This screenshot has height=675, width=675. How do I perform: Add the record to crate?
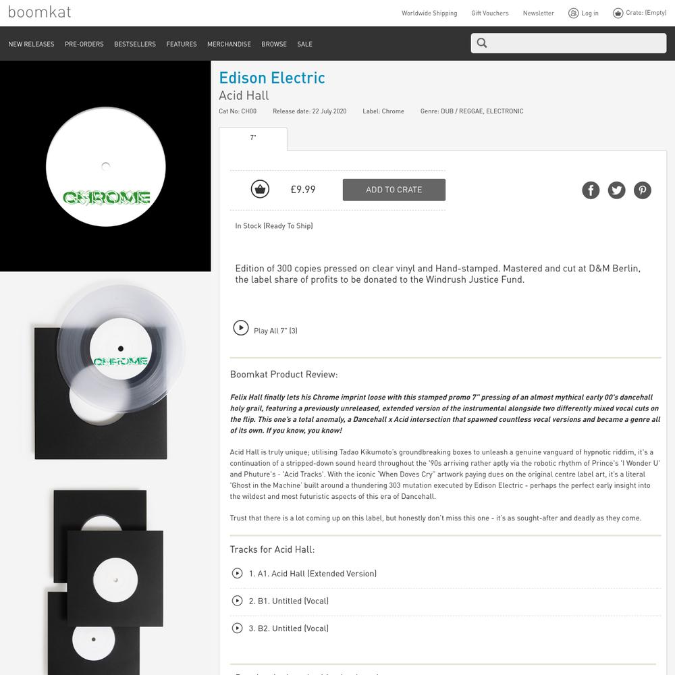pyautogui.click(x=394, y=190)
